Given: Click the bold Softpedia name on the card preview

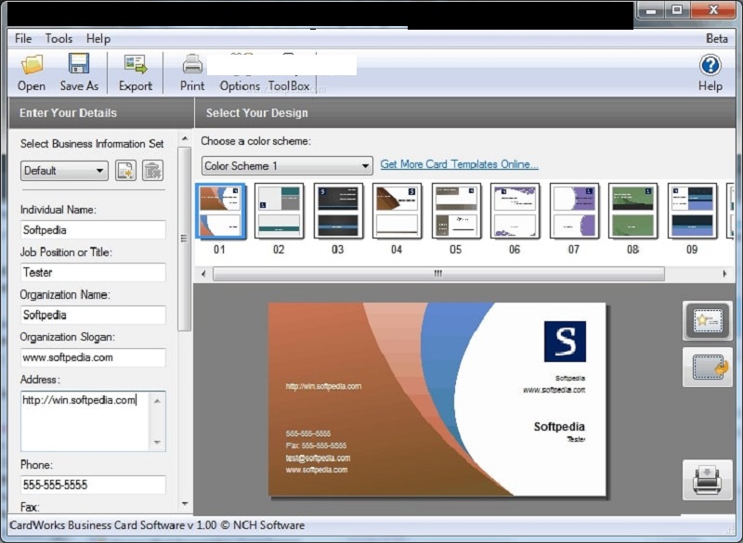Looking at the screenshot, I should pos(559,427).
